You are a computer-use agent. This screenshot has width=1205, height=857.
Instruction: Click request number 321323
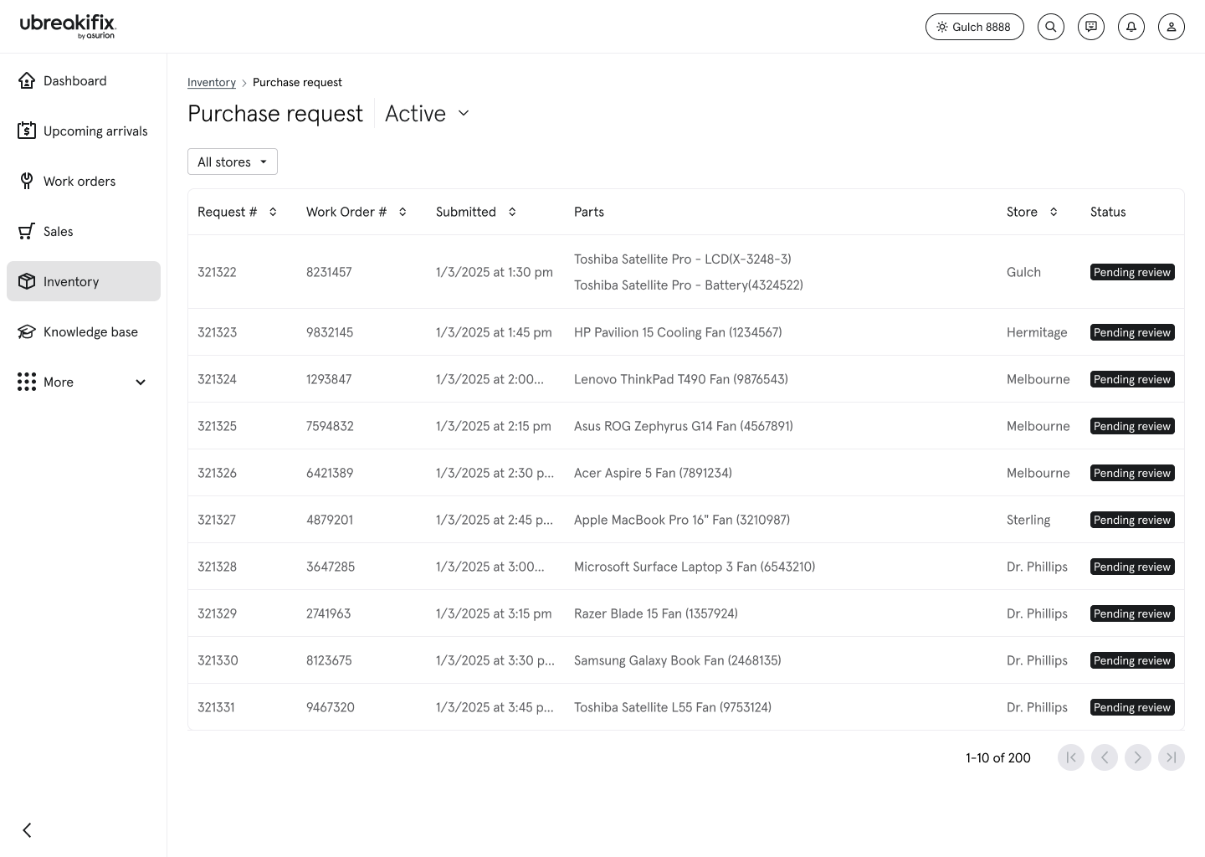[x=217, y=332]
